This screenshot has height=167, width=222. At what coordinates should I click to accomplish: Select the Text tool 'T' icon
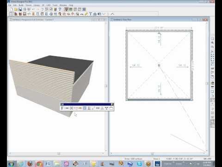point(91,14)
